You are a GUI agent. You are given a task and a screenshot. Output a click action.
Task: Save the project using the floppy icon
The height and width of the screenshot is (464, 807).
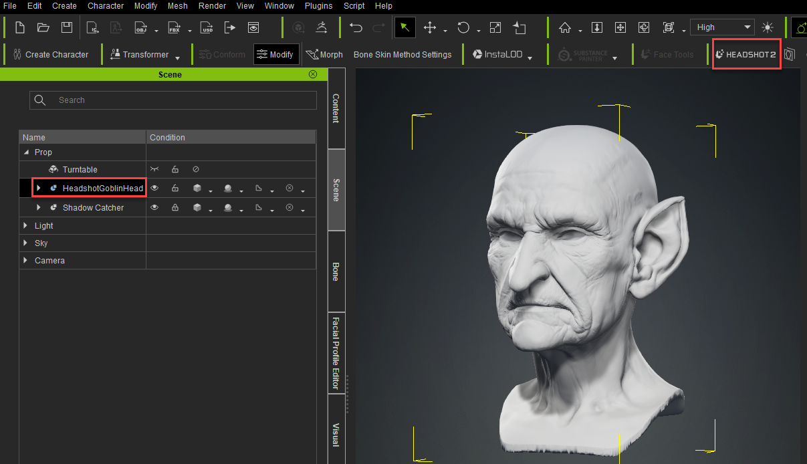[x=67, y=27]
